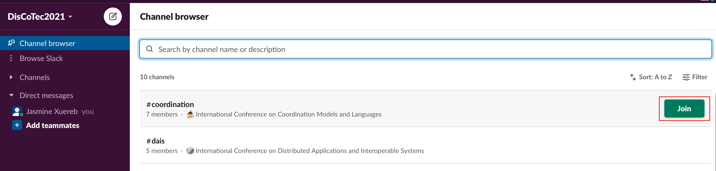Click the Channel browser page heading
This screenshot has width=716, height=171.
pos(174,17)
